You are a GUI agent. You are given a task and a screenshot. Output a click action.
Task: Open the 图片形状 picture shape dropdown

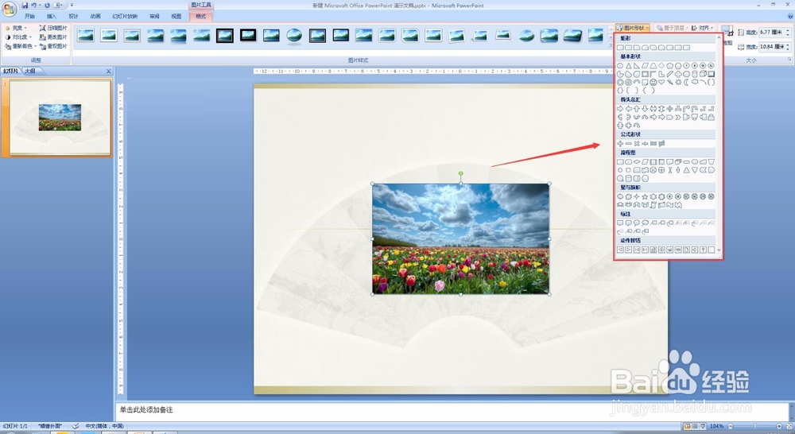click(x=633, y=28)
